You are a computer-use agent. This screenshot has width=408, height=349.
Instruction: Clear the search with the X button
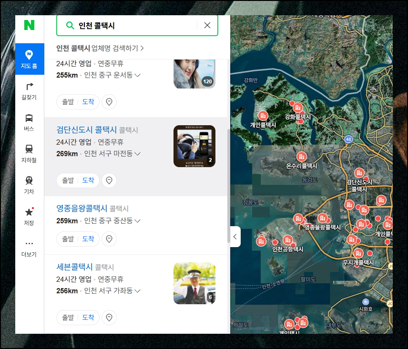(207, 25)
